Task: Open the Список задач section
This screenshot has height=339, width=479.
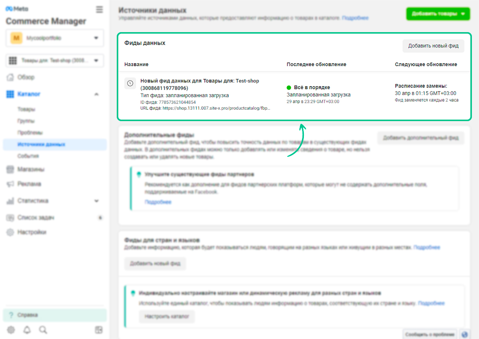Action: (x=36, y=218)
